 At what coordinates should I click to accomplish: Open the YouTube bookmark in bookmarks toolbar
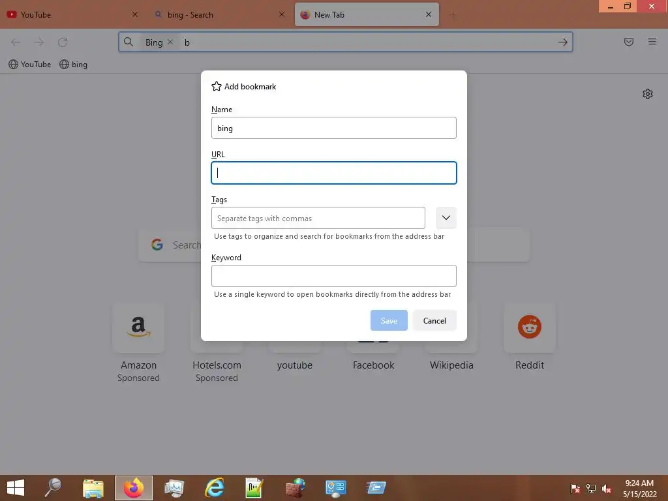[30, 65]
